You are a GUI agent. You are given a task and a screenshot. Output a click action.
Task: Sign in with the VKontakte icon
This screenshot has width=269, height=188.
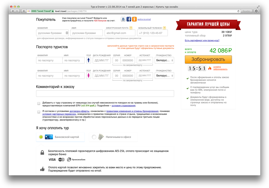tap(123, 19)
